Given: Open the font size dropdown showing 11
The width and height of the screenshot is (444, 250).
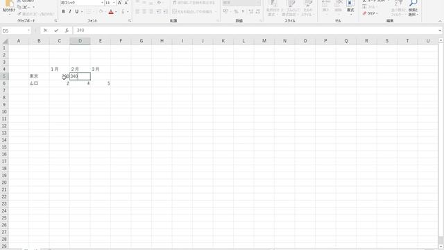Looking at the screenshot, I should point(114,3).
